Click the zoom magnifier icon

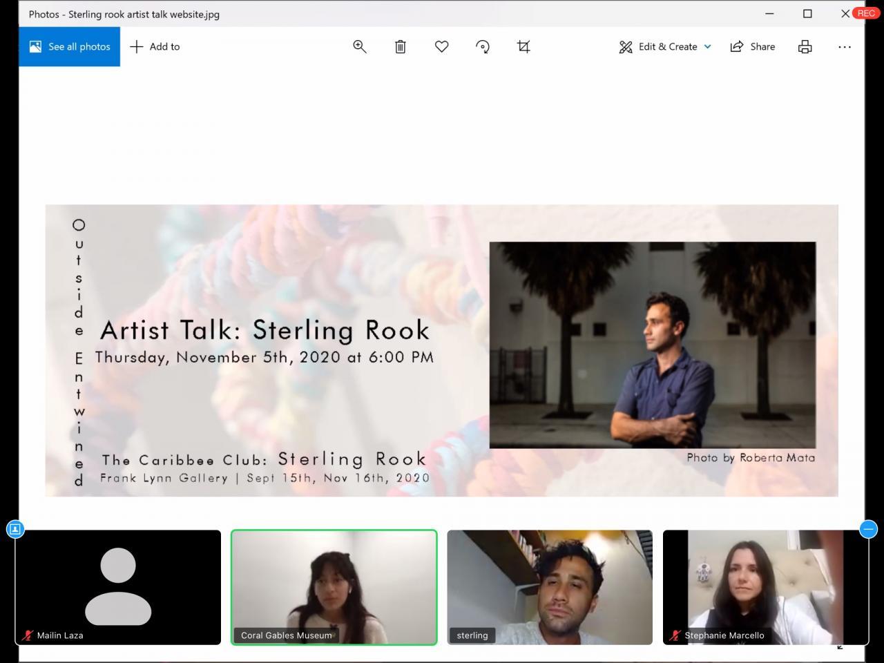click(x=359, y=47)
